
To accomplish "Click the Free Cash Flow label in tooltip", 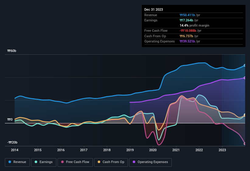I will [156, 31].
